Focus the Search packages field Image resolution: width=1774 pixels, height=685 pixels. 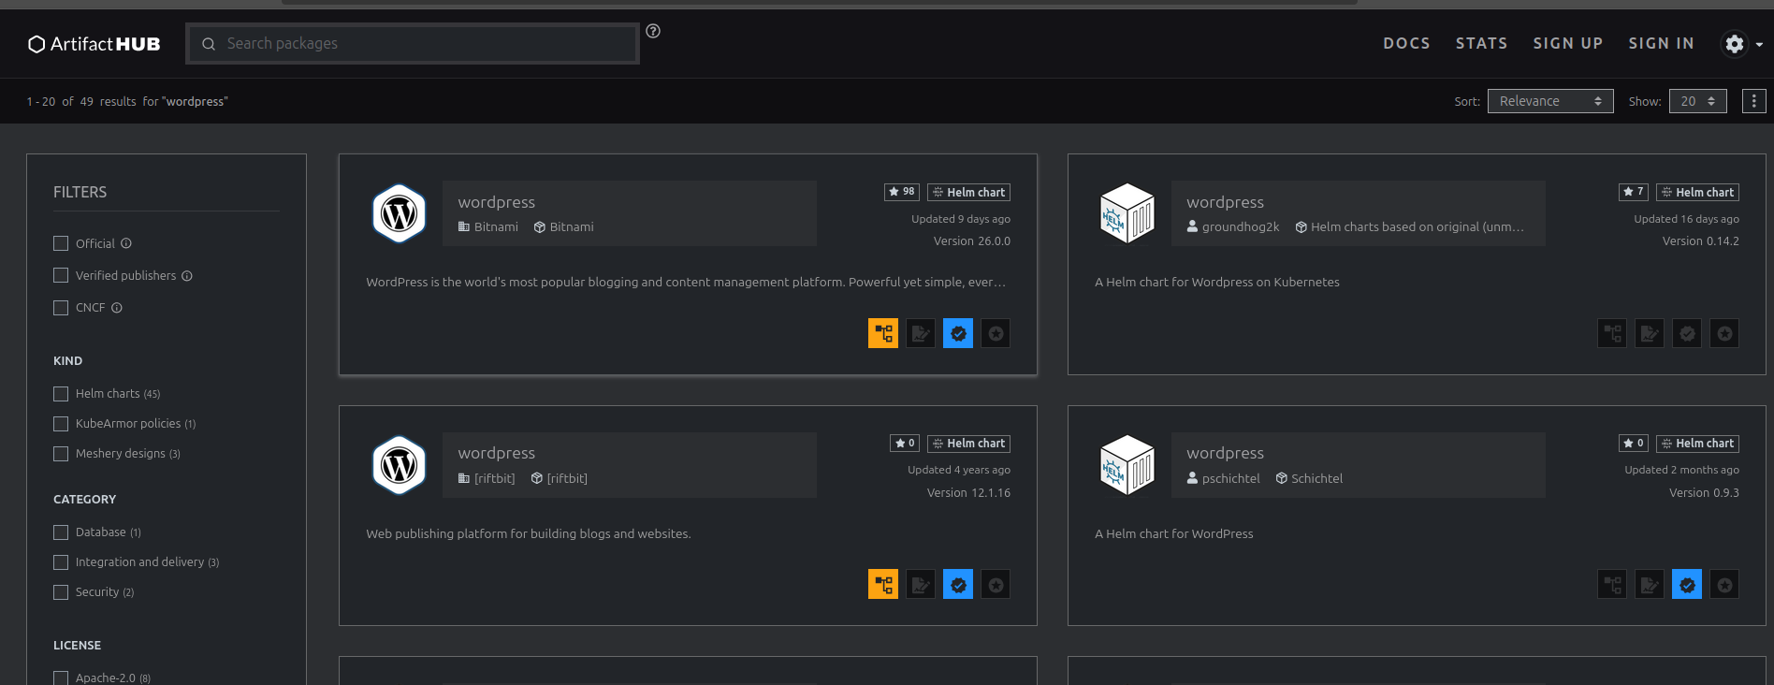[413, 43]
